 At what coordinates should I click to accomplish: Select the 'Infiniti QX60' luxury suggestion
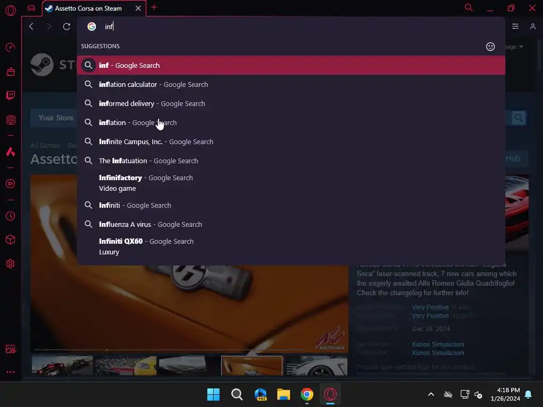(291, 246)
